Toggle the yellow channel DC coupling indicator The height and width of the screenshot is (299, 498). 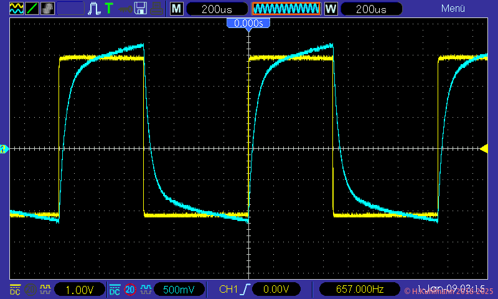(x=16, y=290)
